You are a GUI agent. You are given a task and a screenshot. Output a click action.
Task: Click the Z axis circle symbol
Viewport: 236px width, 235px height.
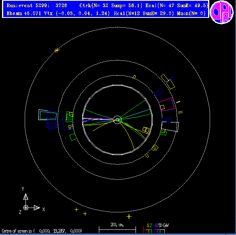pyautogui.click(x=26, y=208)
